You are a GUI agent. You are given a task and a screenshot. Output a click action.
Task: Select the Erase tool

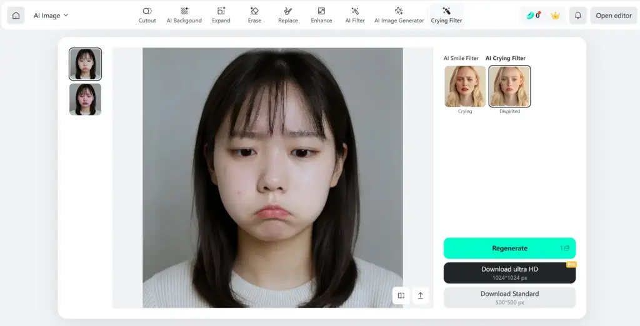click(254, 16)
